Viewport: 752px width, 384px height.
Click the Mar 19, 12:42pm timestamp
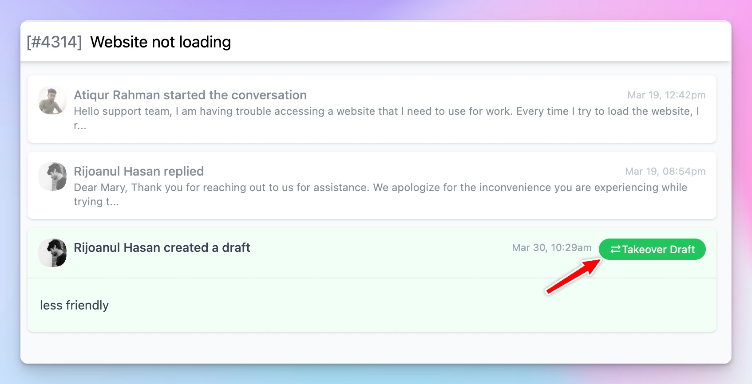tap(666, 95)
